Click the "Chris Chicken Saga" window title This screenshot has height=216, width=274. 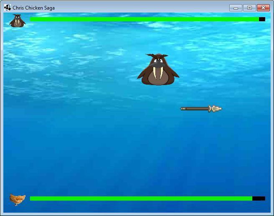tap(33, 8)
